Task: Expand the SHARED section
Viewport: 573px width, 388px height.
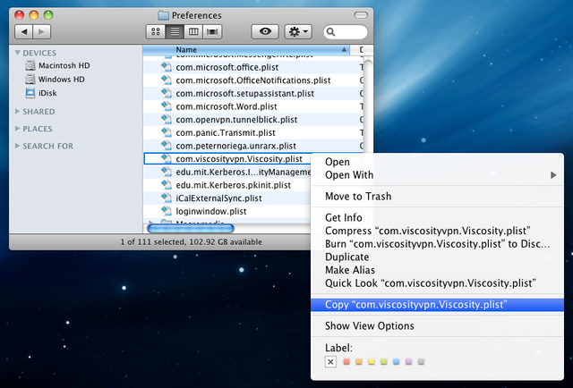Action: pos(17,112)
